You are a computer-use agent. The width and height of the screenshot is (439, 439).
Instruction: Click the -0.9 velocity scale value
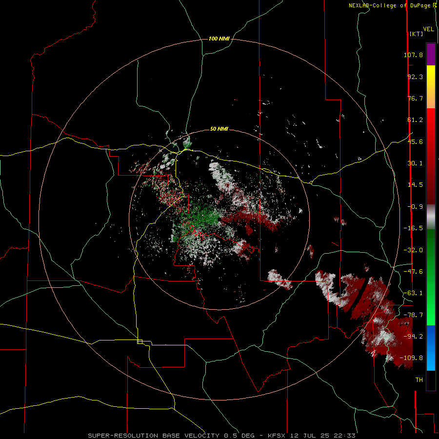click(415, 207)
